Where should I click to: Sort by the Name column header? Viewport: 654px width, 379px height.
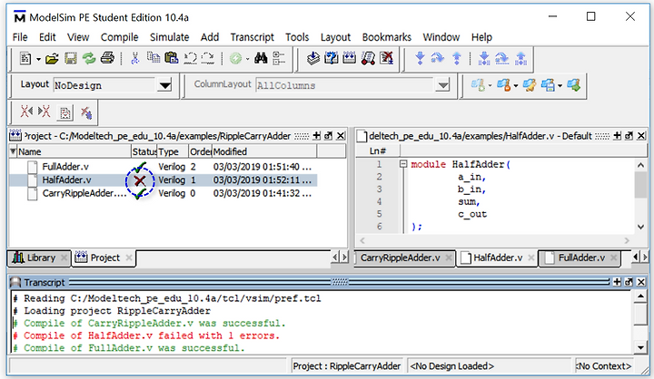tap(74, 151)
